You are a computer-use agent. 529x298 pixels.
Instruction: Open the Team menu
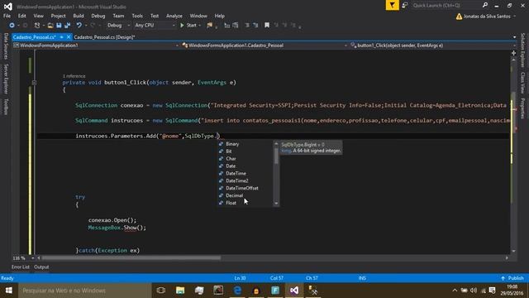pos(118,16)
